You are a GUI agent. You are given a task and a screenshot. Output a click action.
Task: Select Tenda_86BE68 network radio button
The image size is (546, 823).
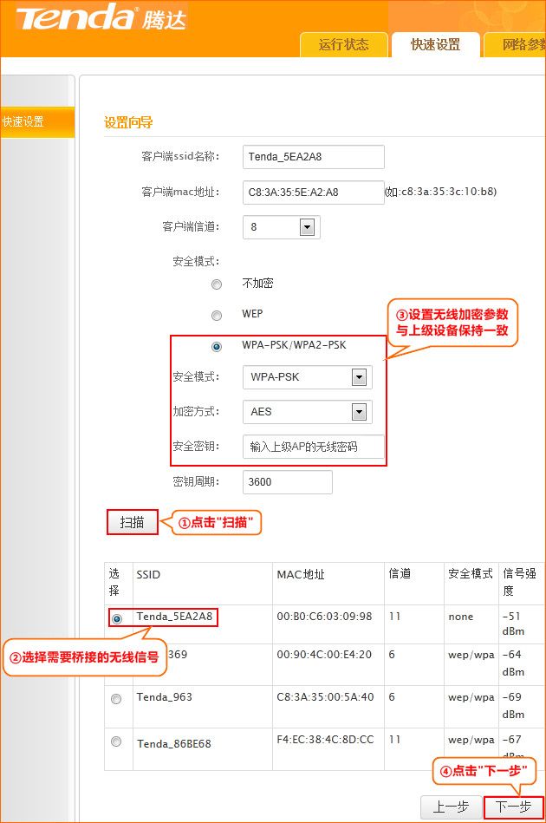116,741
